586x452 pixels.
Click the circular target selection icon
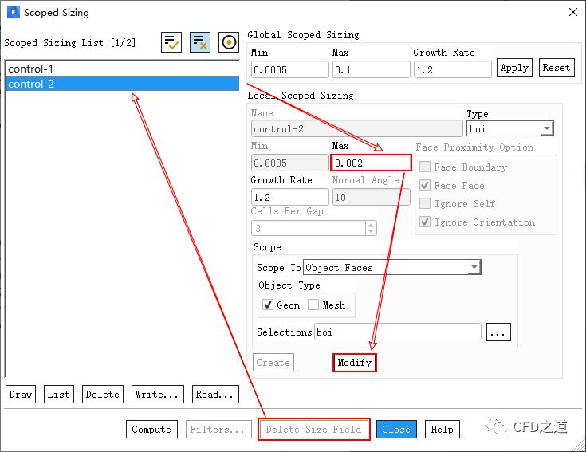click(x=228, y=42)
